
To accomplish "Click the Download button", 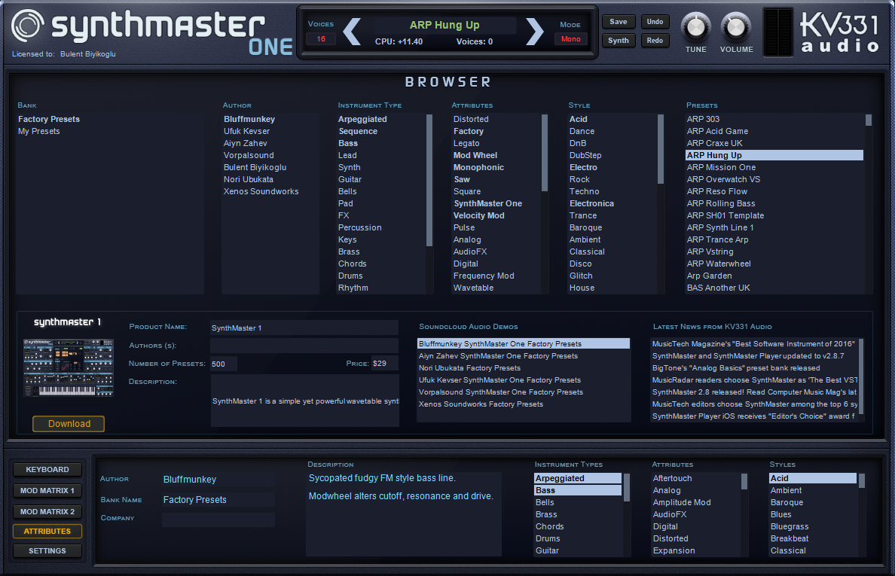I will 68,423.
